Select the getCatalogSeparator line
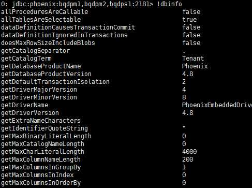The height and width of the screenshot is (188, 252). [x=93, y=51]
